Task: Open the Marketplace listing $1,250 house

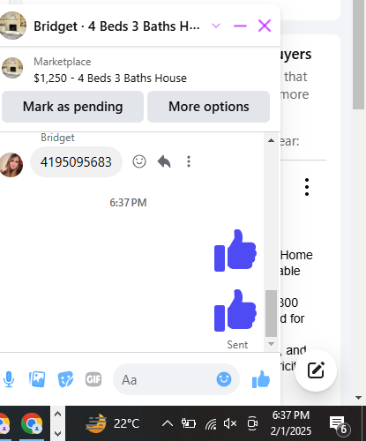Action: pos(110,78)
